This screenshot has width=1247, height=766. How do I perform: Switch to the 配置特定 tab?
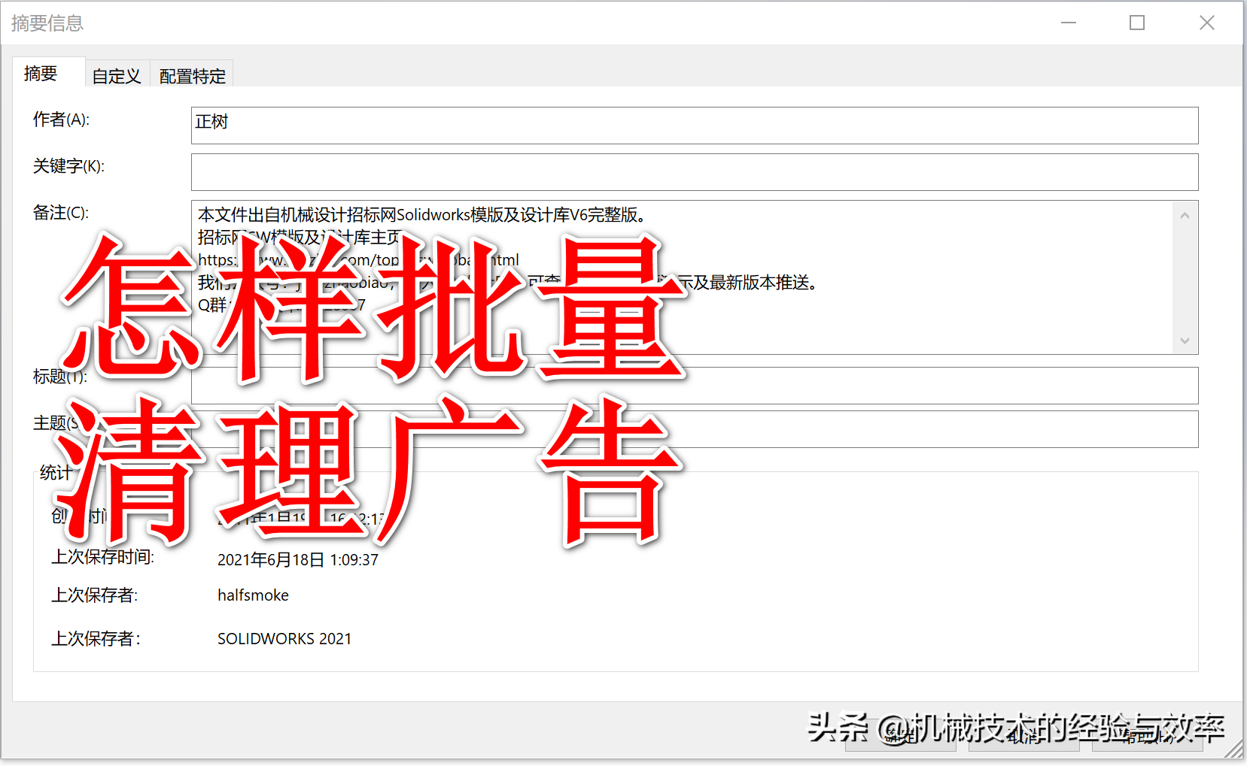[191, 74]
